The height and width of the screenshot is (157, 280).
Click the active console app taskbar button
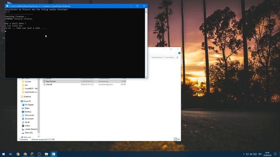(x=53, y=154)
